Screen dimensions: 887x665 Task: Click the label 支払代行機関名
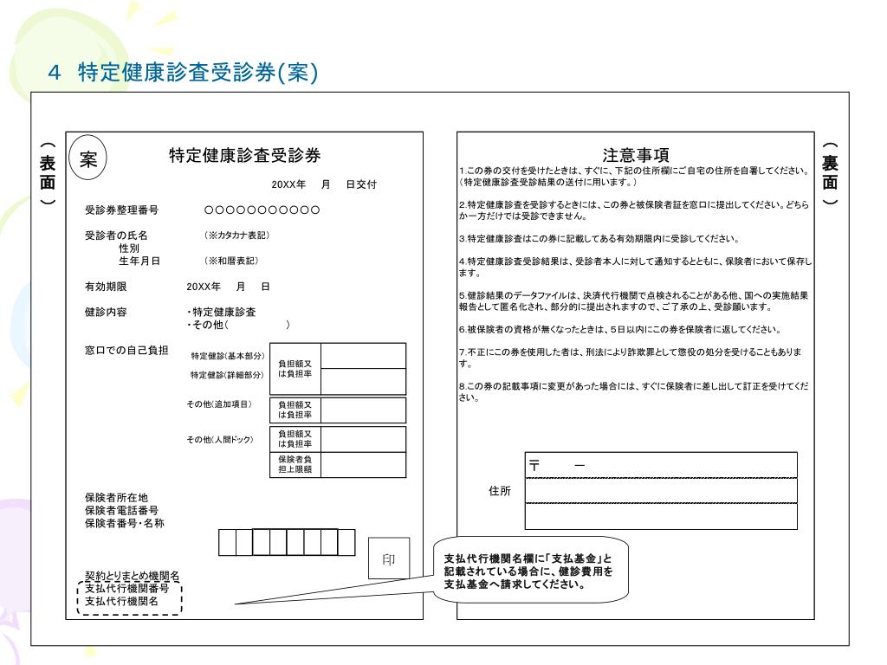121,601
